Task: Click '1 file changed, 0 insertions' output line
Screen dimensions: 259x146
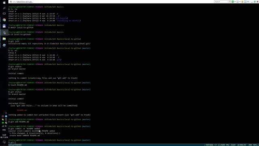Action: point(35,133)
